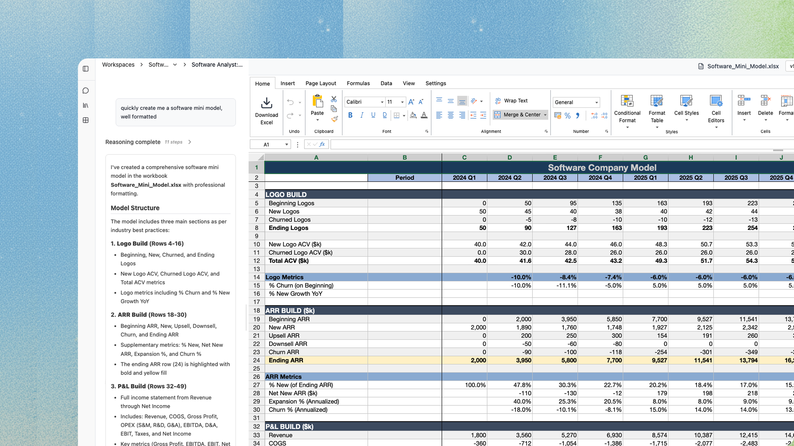Click the Percent style icon
The width and height of the screenshot is (794, 446).
pyautogui.click(x=567, y=116)
